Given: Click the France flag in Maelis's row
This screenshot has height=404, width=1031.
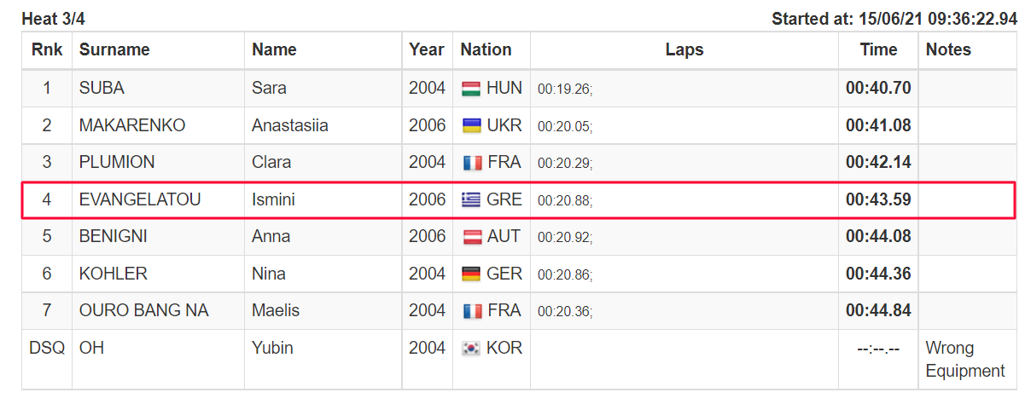Looking at the screenshot, I should tap(470, 311).
